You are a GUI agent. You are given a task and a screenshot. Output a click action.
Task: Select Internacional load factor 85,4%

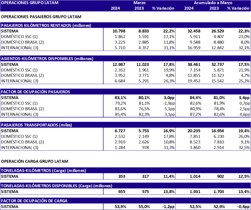point(120,114)
